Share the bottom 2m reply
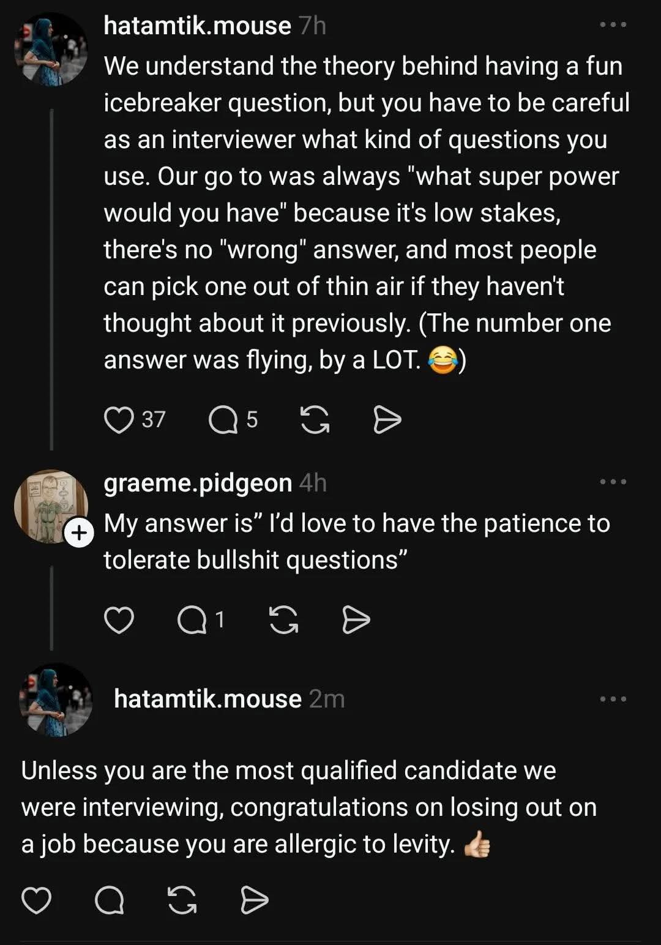This screenshot has height=945, width=661. (254, 900)
